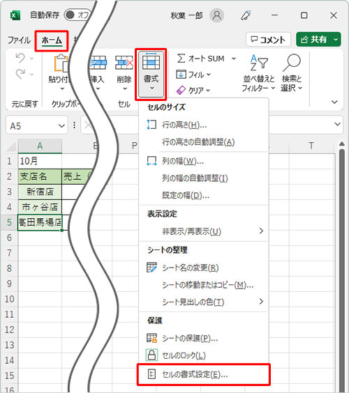This screenshot has width=349, height=393.
Task: Select シートの保護(P)... menu item
Action: (x=204, y=338)
